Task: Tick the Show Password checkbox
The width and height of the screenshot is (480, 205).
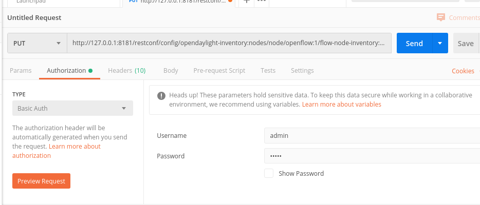Action: 269,173
